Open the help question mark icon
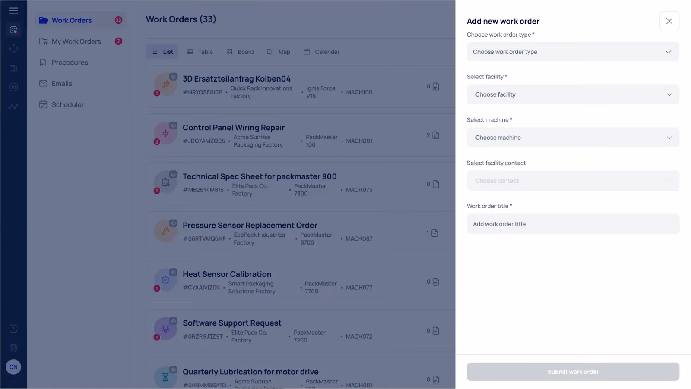This screenshot has width=691, height=389. coord(13,329)
